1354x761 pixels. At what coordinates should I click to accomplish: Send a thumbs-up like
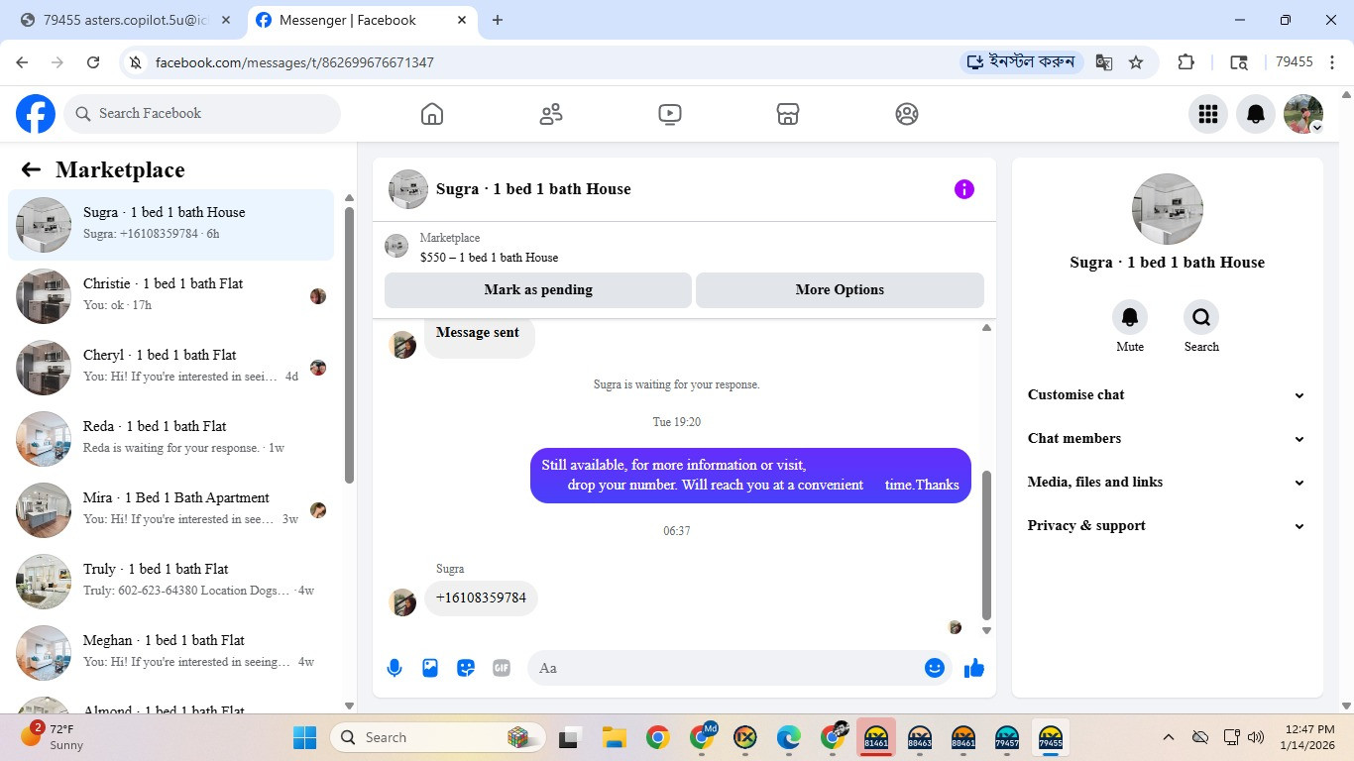(974, 668)
